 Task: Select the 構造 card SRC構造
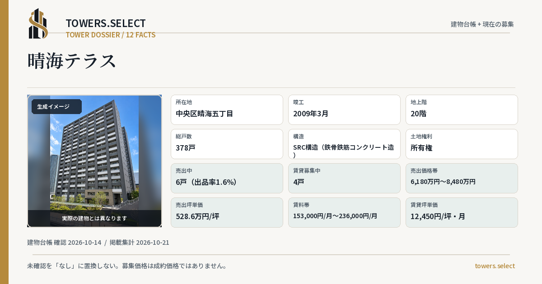[344, 144]
